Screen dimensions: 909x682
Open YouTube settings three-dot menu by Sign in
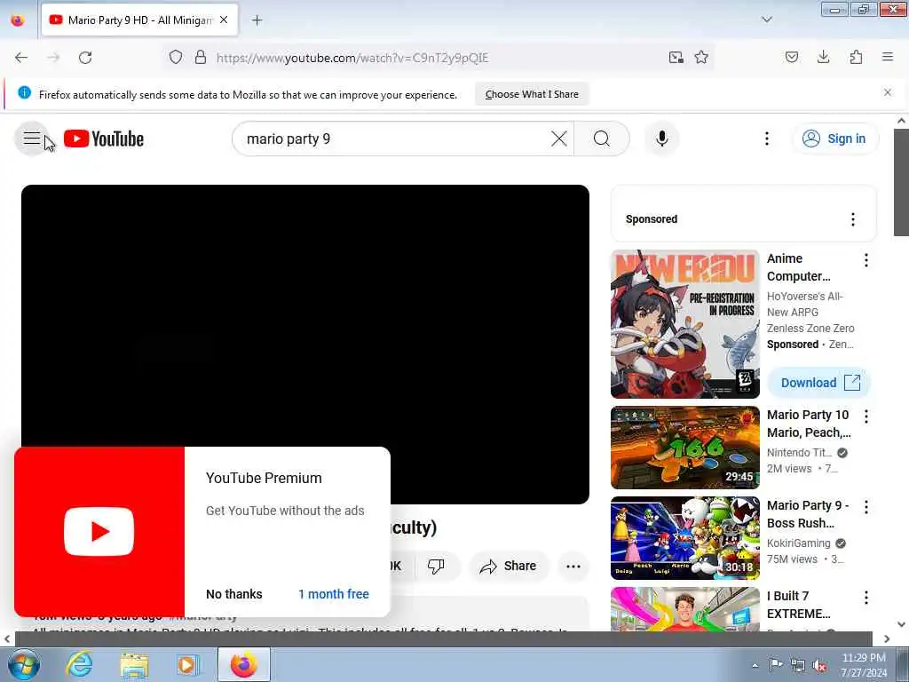[766, 139]
